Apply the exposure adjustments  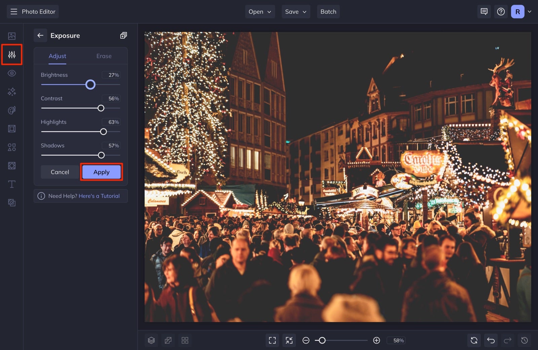click(x=101, y=172)
